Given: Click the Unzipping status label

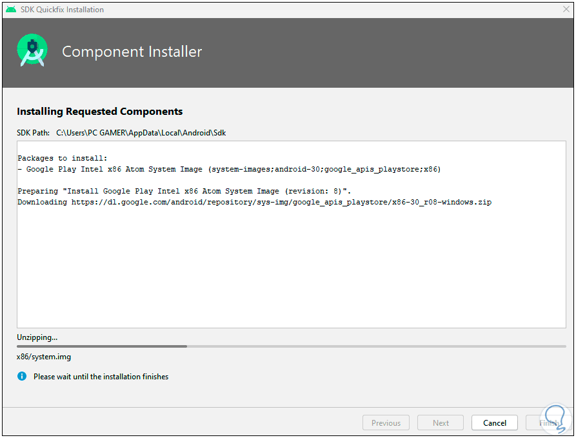Looking at the screenshot, I should coord(37,337).
